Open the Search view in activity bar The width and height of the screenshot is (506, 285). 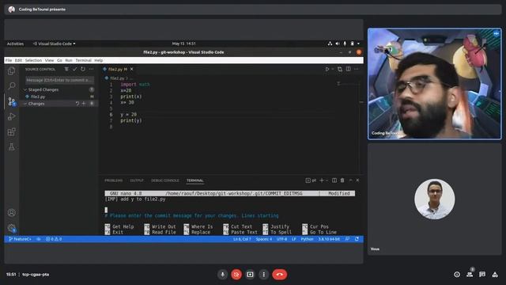point(12,86)
